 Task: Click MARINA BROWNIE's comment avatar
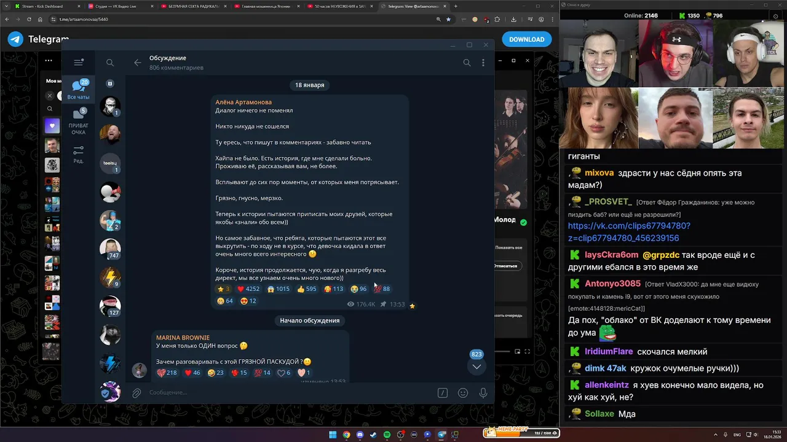(140, 370)
